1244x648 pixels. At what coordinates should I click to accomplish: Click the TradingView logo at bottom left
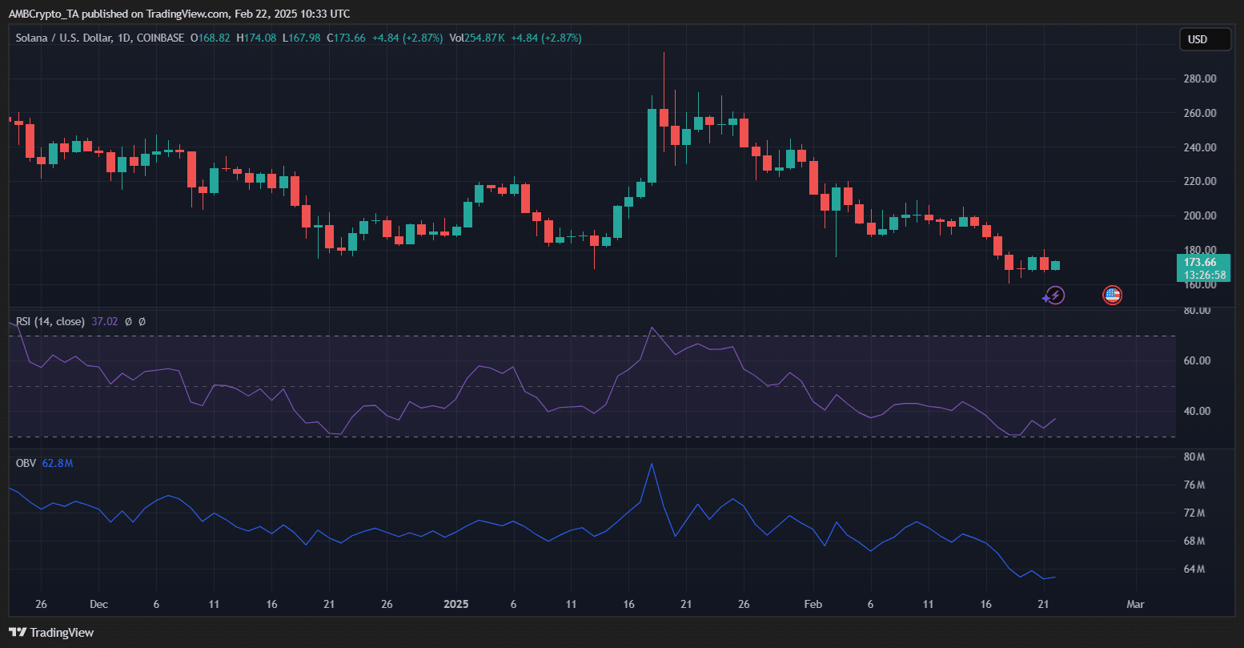pyautogui.click(x=51, y=633)
